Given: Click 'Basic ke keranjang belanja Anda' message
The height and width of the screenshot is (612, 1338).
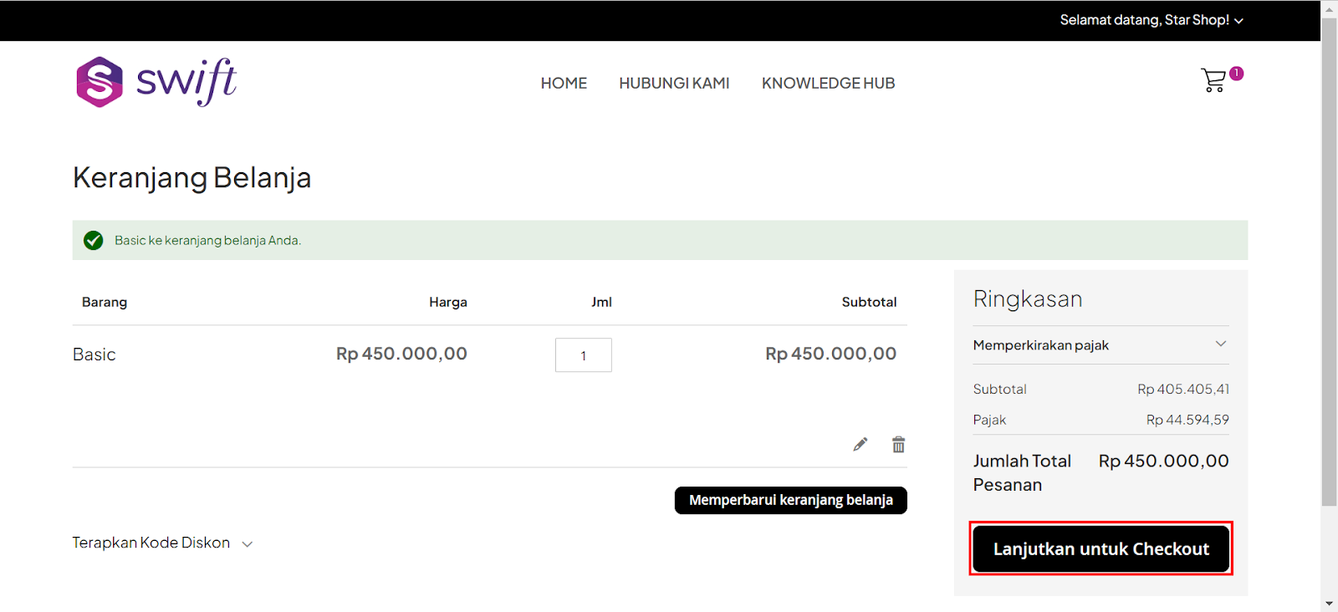Looking at the screenshot, I should [x=207, y=241].
